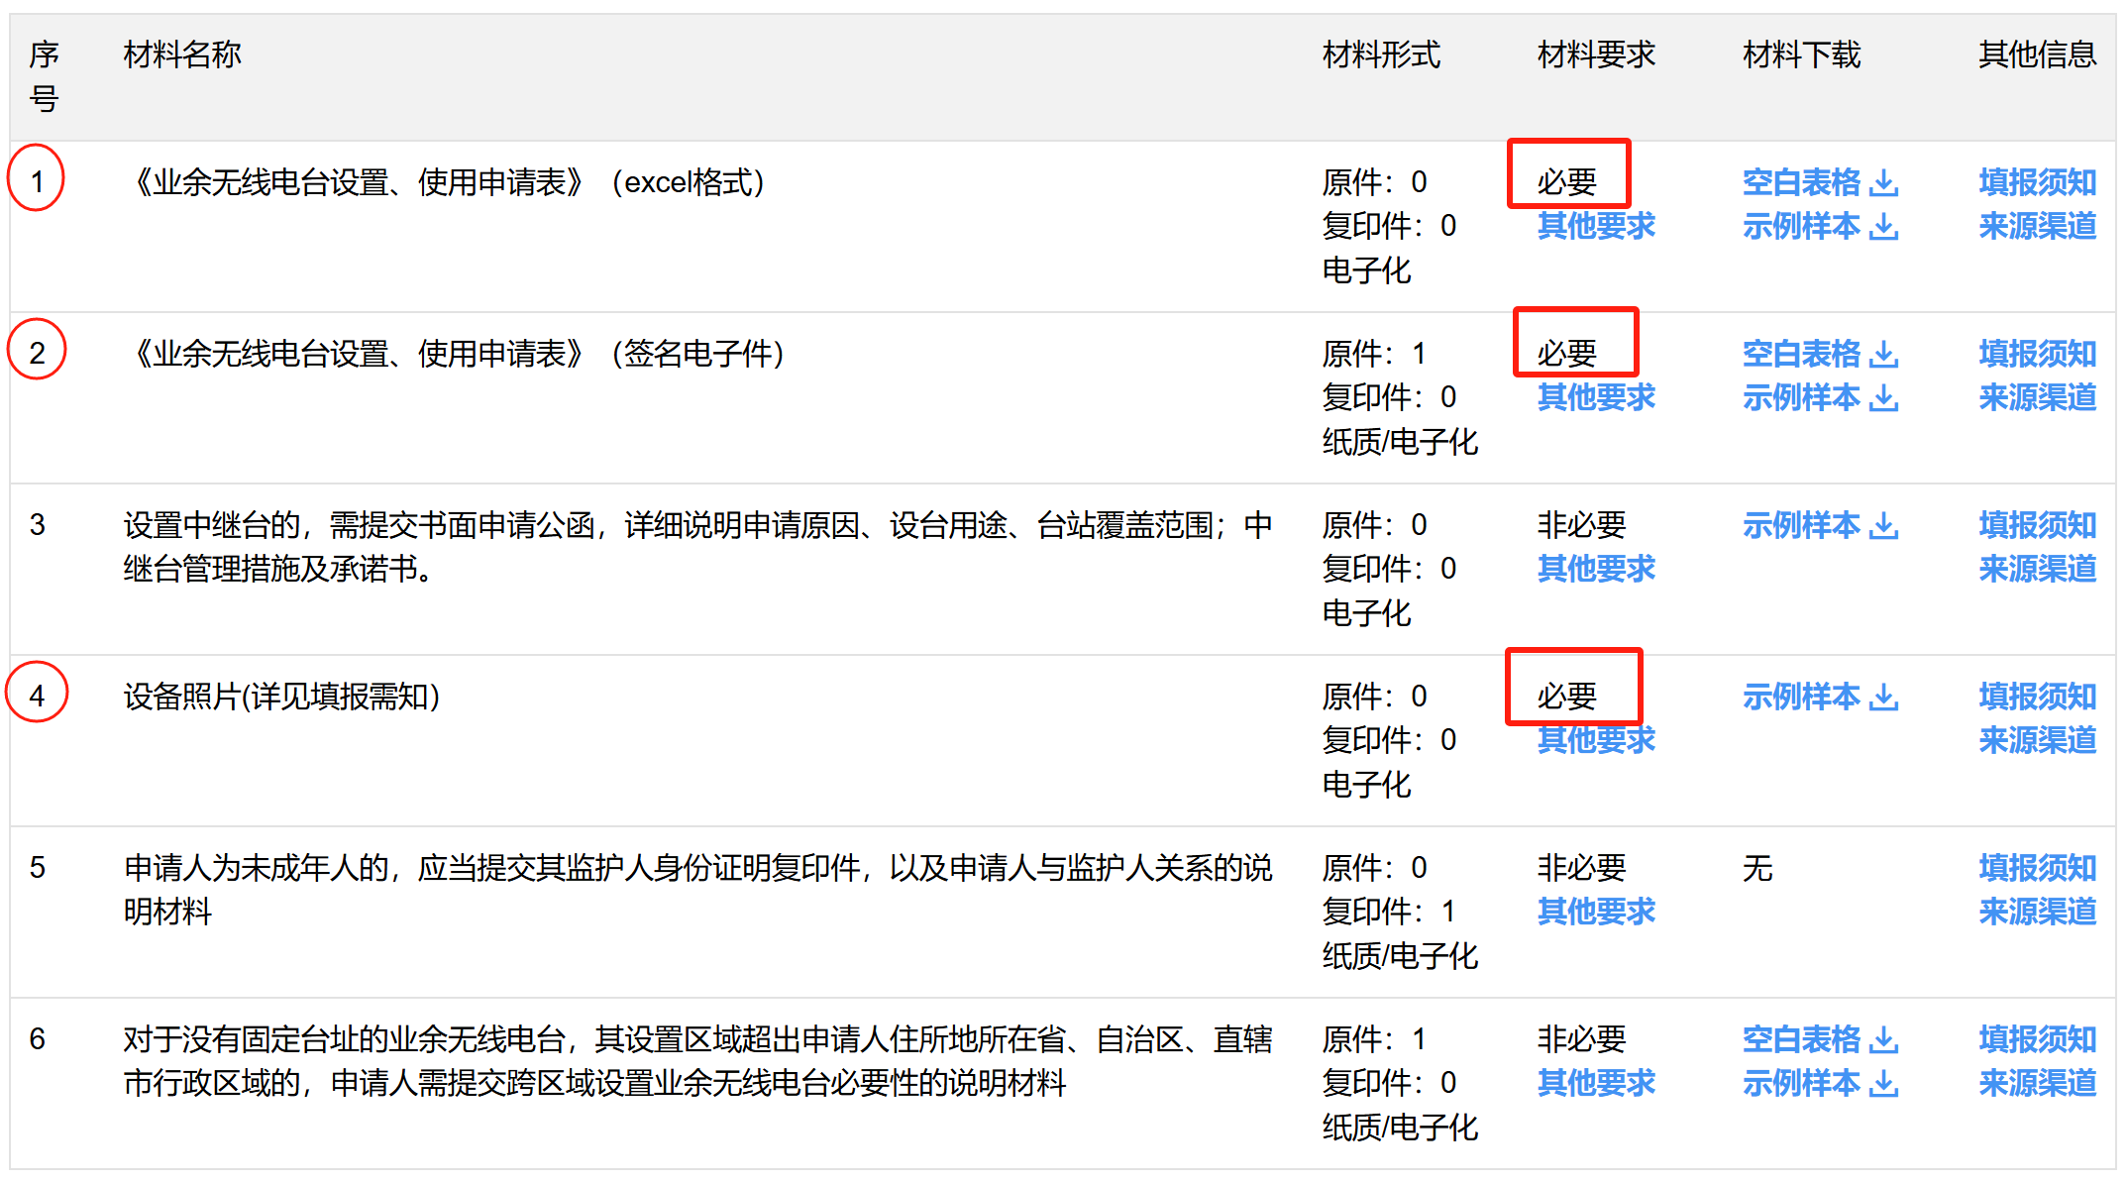Open 其他要求 for row 5 guardian material
This screenshot has width=2127, height=1184.
[x=1595, y=912]
